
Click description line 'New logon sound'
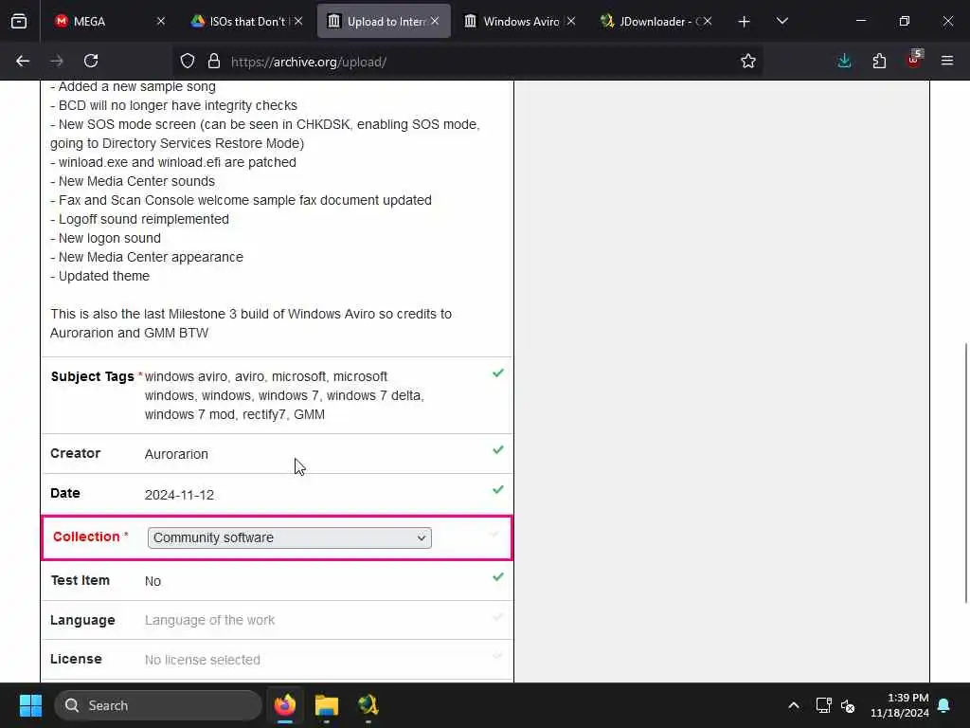click(x=105, y=238)
